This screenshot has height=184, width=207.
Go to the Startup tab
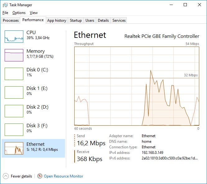tap(76, 20)
